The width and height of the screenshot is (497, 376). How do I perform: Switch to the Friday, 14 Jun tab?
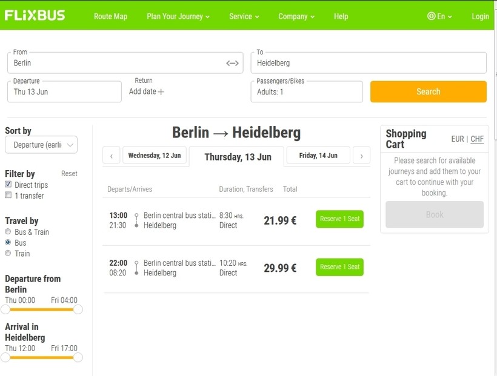(x=318, y=156)
